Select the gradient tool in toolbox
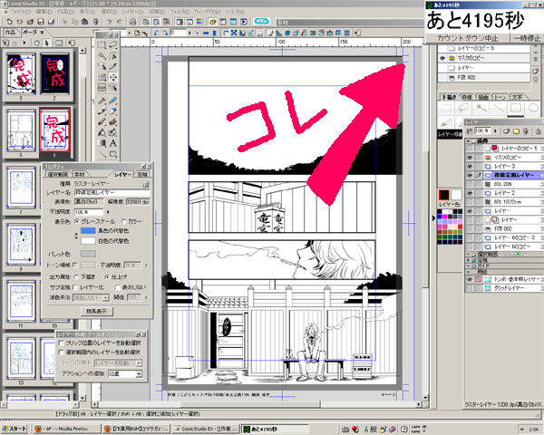544x435 pixels. tap(102, 143)
